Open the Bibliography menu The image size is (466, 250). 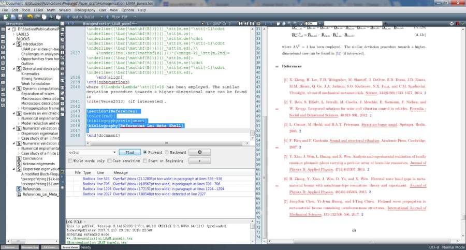(85, 10)
